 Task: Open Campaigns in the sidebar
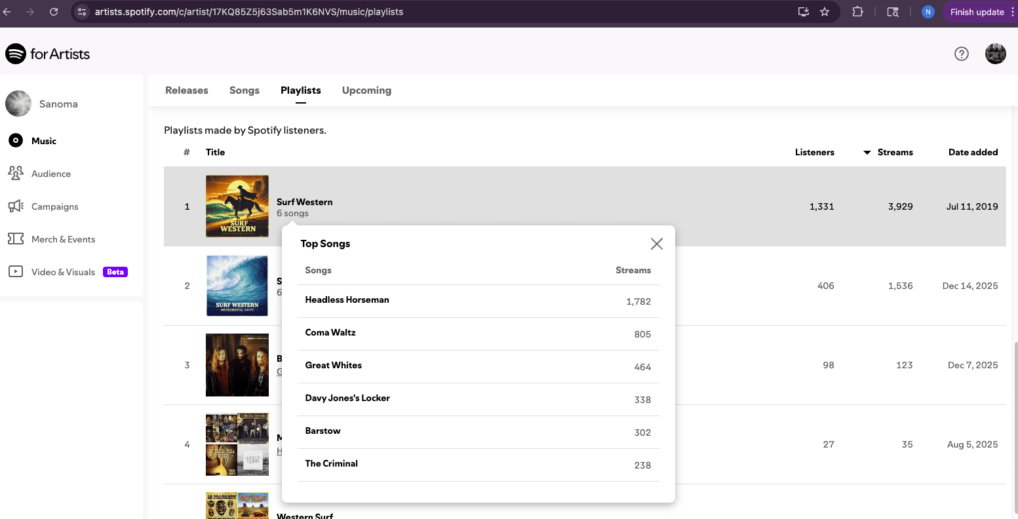point(55,206)
